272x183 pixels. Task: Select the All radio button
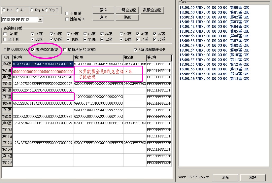click(18, 10)
